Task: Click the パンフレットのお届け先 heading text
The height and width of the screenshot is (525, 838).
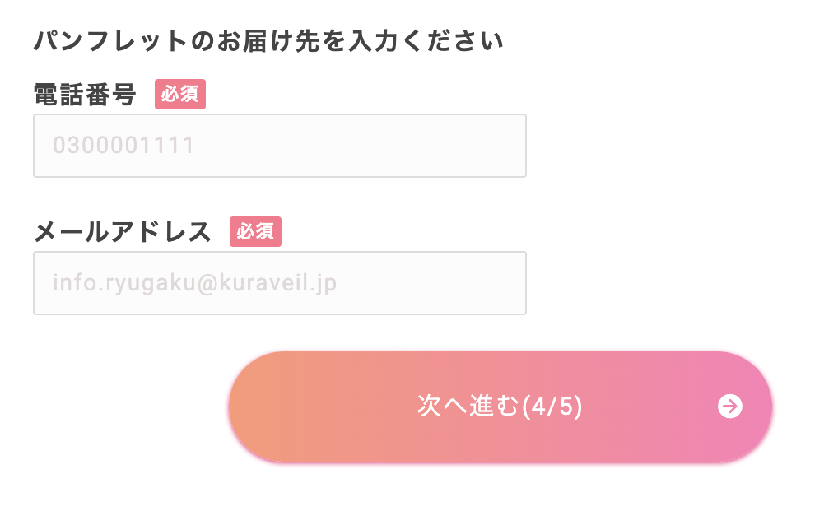Action: (x=268, y=41)
